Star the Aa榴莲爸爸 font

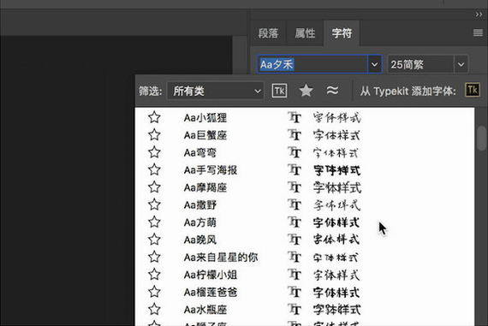click(154, 292)
